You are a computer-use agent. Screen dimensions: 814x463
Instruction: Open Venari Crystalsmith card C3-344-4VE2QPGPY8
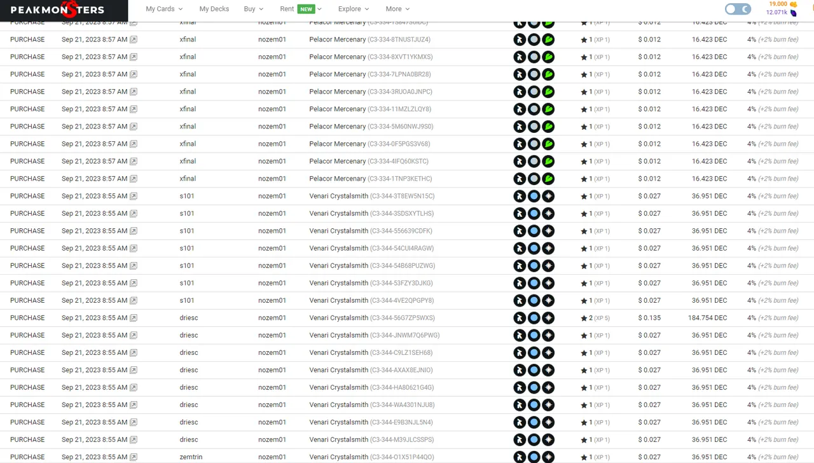[x=371, y=300]
